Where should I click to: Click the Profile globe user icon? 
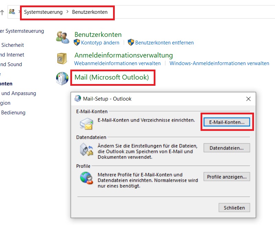pyautogui.click(x=86, y=178)
